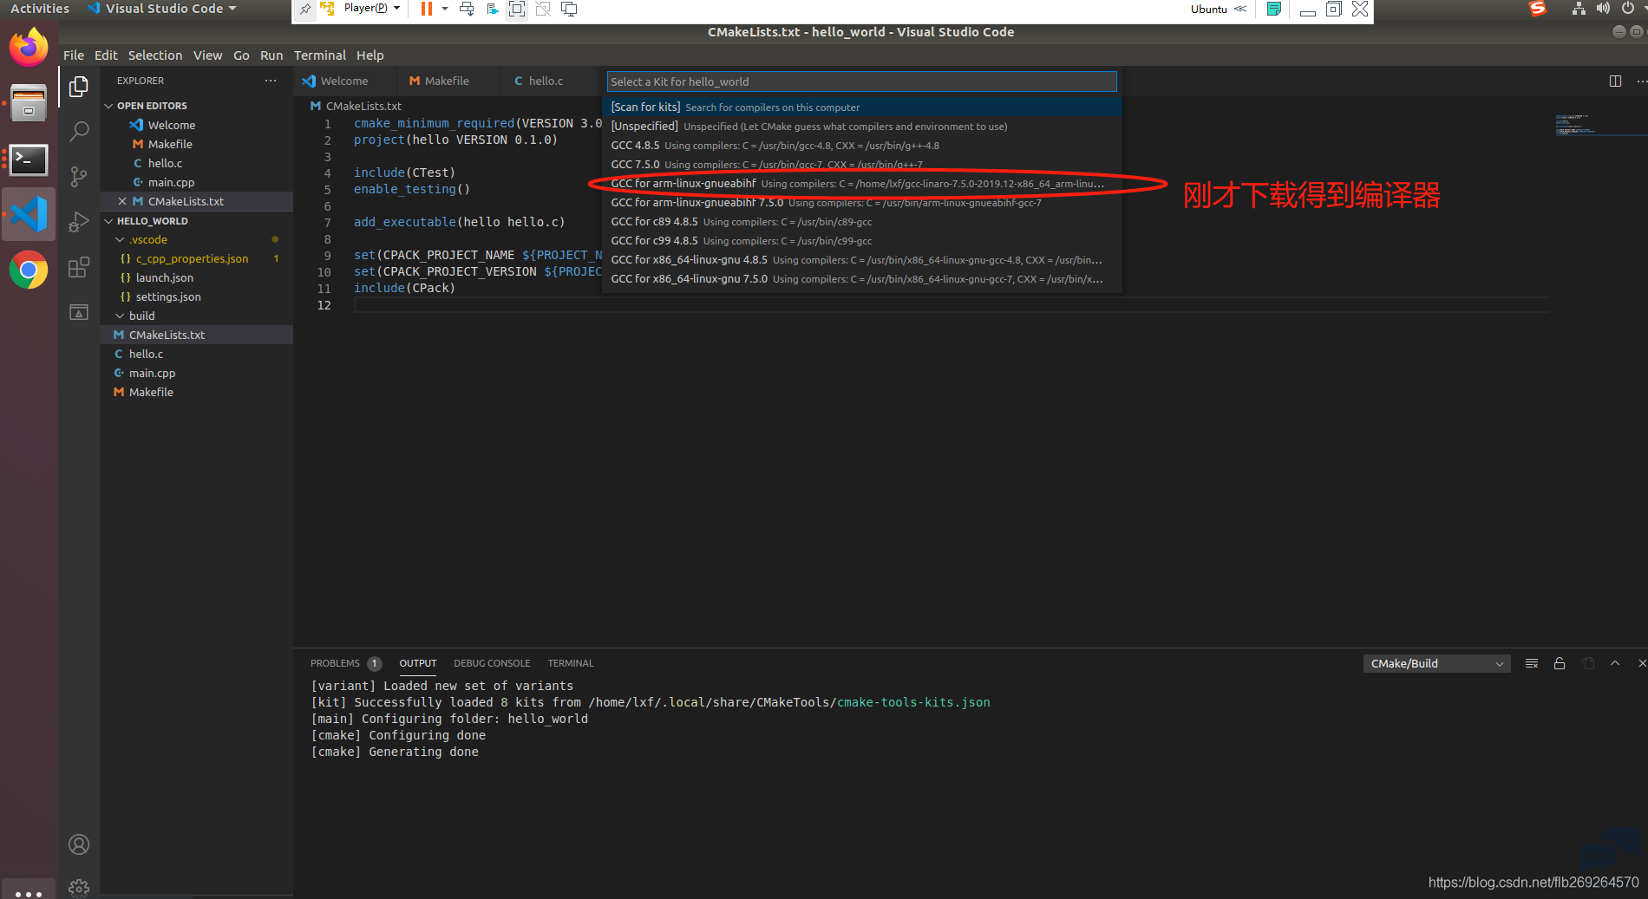
Task: Open the File menu
Action: coord(74,55)
